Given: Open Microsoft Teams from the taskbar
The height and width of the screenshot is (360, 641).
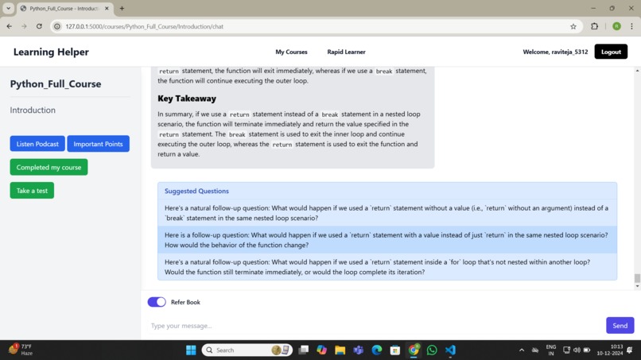Looking at the screenshot, I should pyautogui.click(x=359, y=350).
